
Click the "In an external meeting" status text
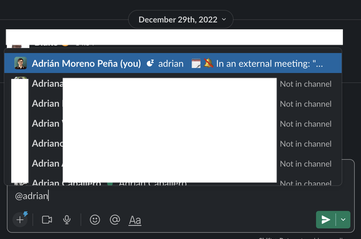pyautogui.click(x=270, y=64)
